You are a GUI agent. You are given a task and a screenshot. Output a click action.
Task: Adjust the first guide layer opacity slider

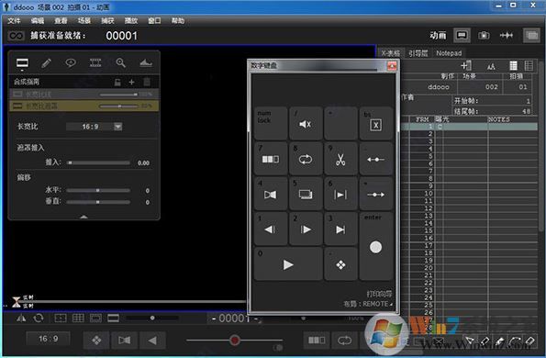pyautogui.click(x=118, y=95)
